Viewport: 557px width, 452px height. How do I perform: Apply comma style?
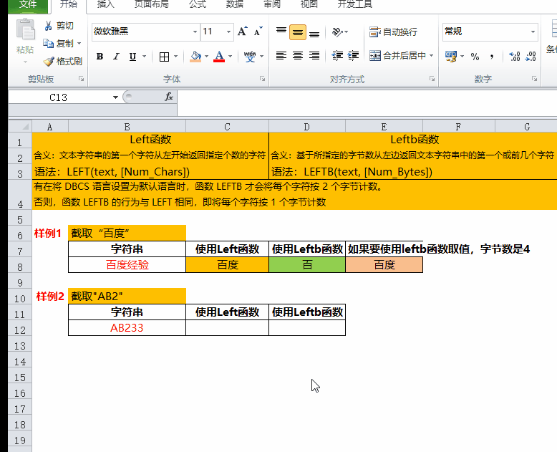pyautogui.click(x=492, y=56)
